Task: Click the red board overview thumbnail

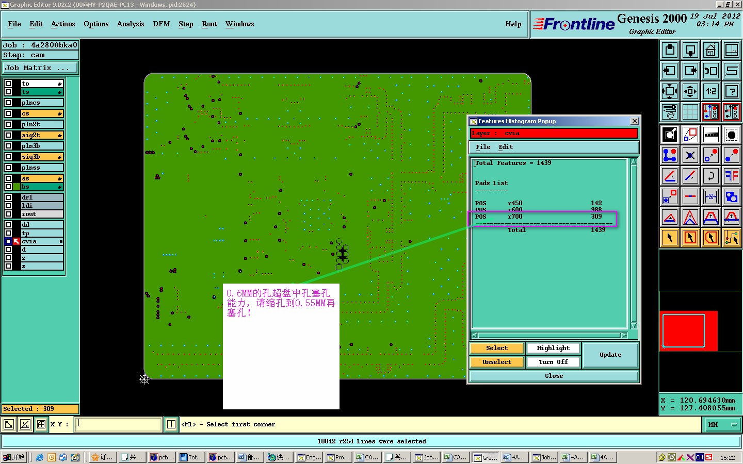Action: [688, 330]
